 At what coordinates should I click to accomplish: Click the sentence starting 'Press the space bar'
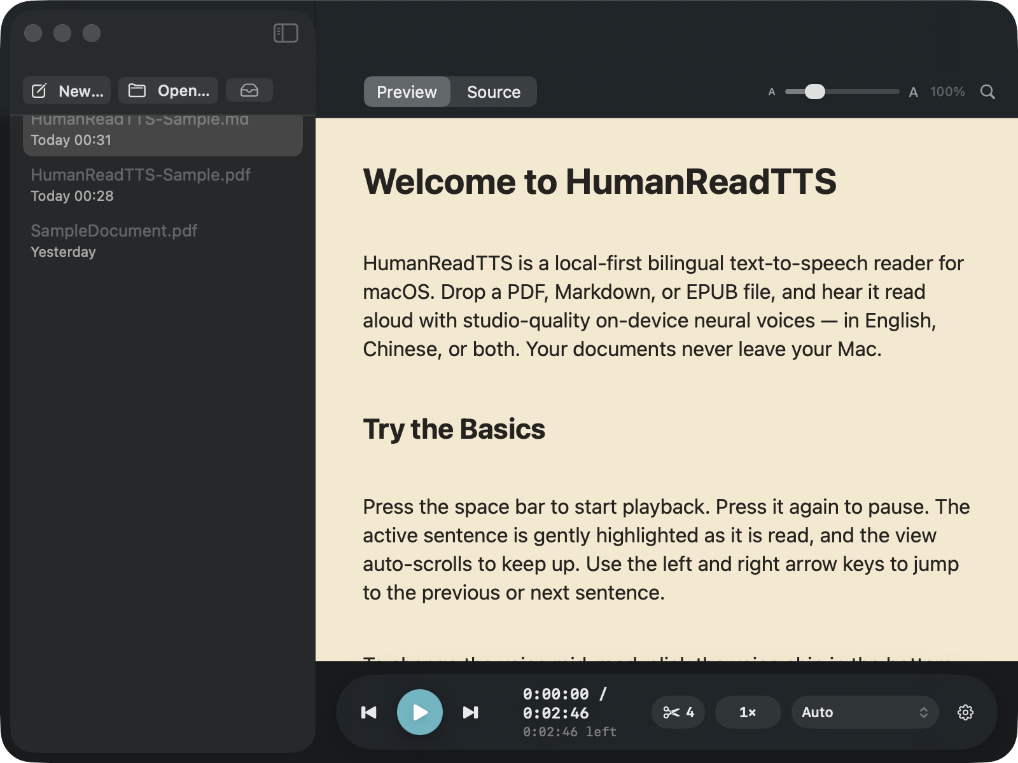[538, 507]
